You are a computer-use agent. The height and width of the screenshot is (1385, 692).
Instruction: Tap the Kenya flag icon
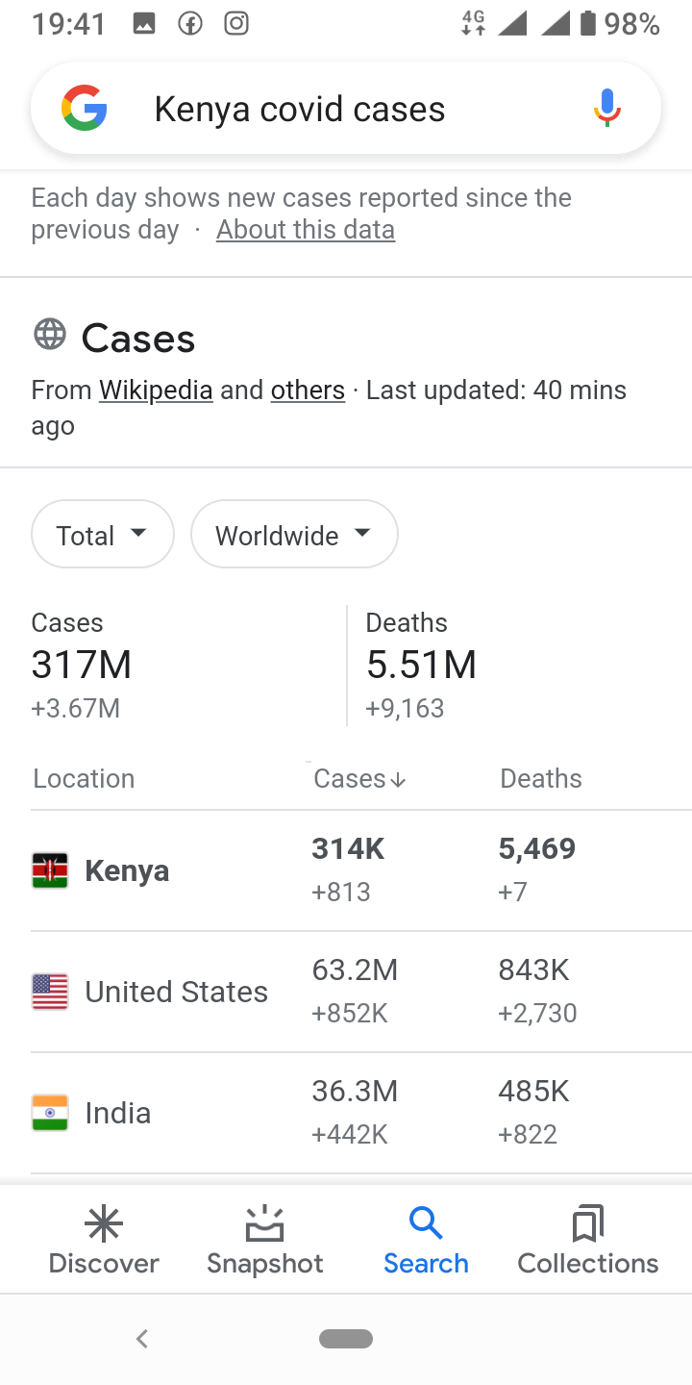click(x=50, y=870)
